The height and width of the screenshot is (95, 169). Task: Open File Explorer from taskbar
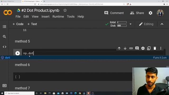click(45, 93)
